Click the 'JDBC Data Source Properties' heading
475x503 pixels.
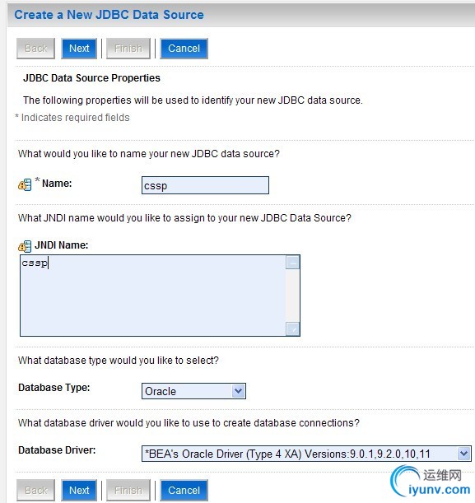91,78
